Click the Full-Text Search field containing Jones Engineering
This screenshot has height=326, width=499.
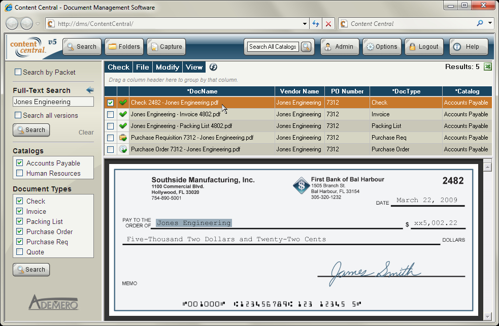[53, 102]
